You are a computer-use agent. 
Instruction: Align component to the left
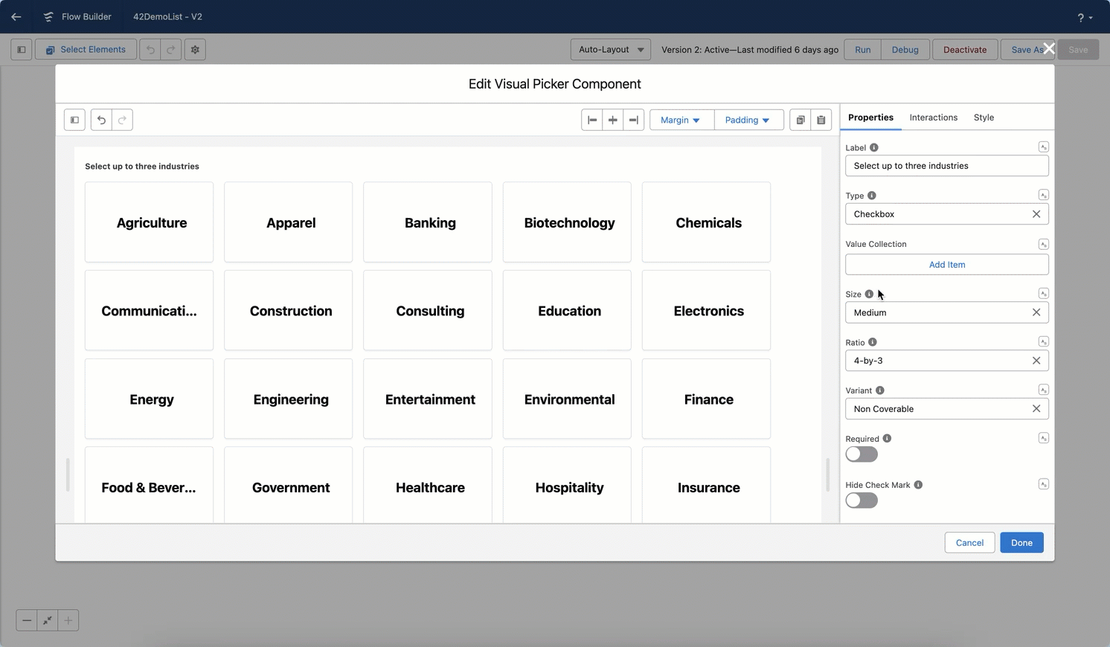(592, 120)
